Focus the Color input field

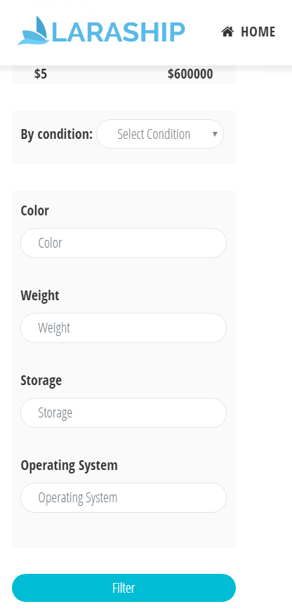click(124, 243)
